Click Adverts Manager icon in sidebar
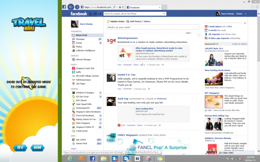The height and width of the screenshot is (162, 260). (73, 60)
